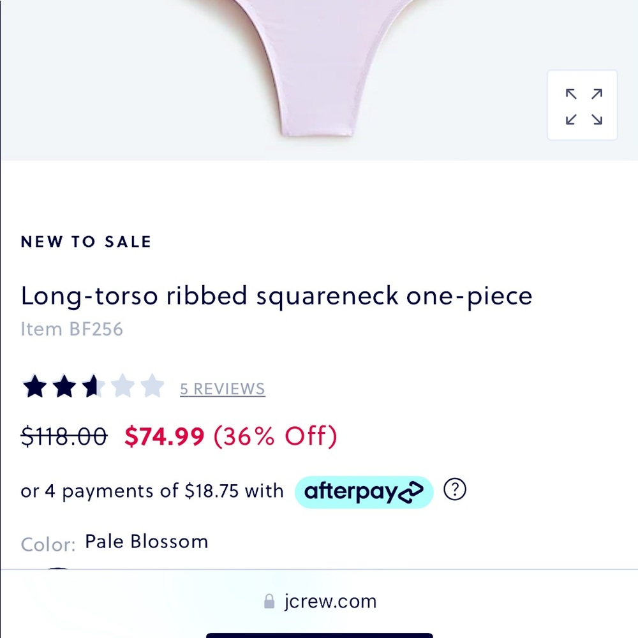
Task: Tap the NEW TO SALE label
Action: 86,242
